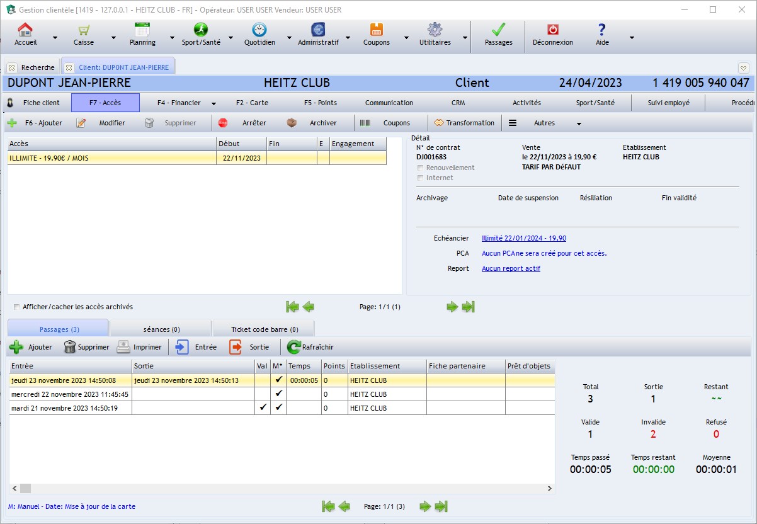Open the Illimité 22/01/2024 - 19,90 link
The height and width of the screenshot is (524, 757).
pos(523,238)
